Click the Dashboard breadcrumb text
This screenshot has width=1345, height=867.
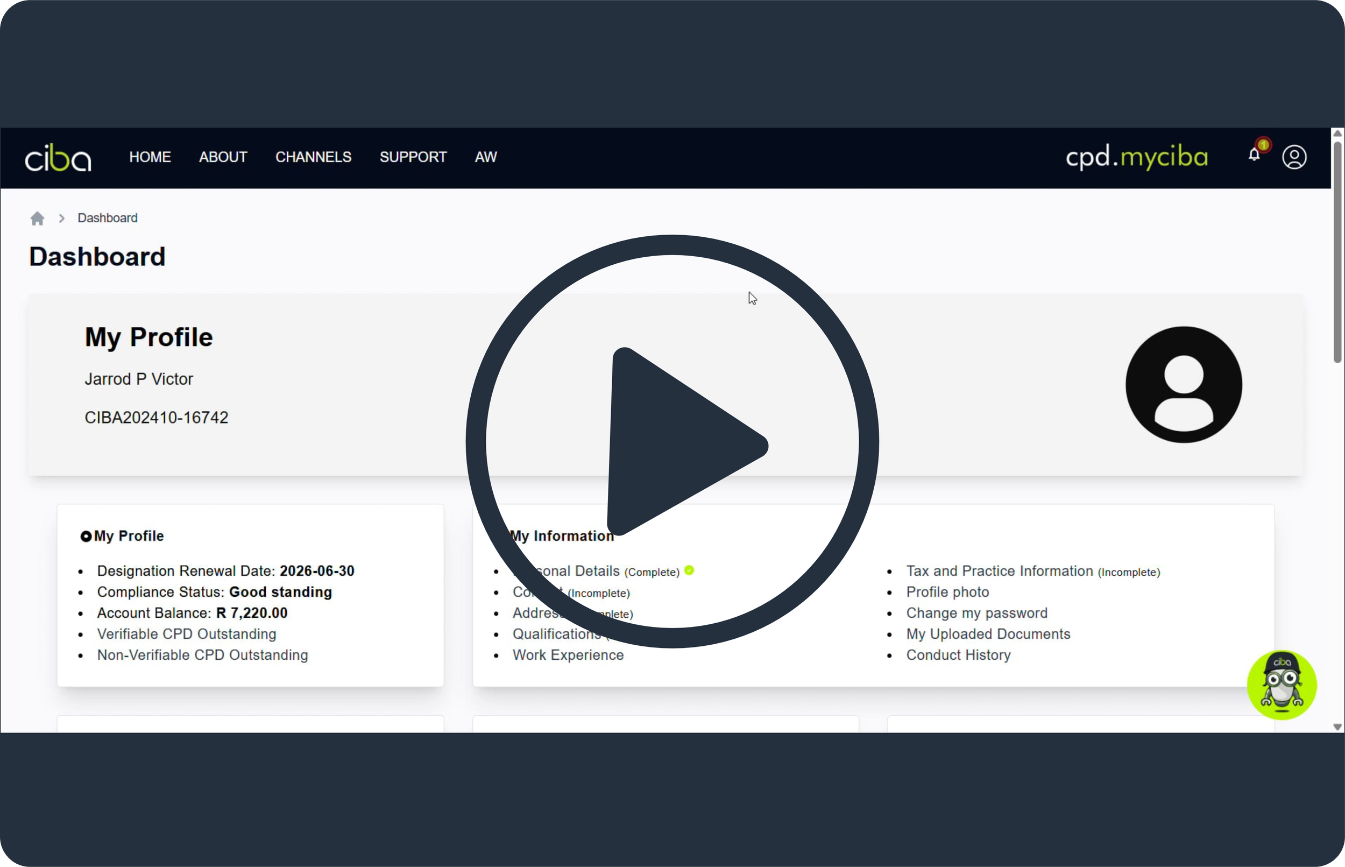coord(107,218)
